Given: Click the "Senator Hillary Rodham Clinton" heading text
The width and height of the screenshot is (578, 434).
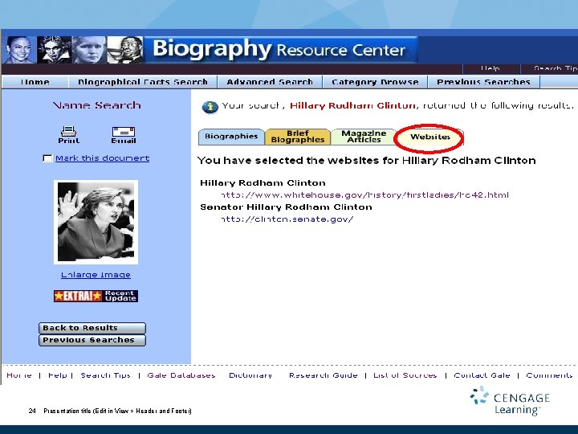Looking at the screenshot, I should click(286, 207).
